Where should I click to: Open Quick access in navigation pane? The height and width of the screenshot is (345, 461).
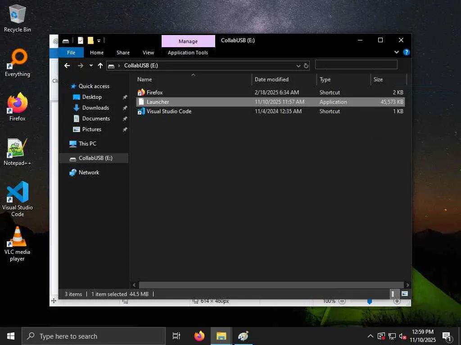coord(94,86)
